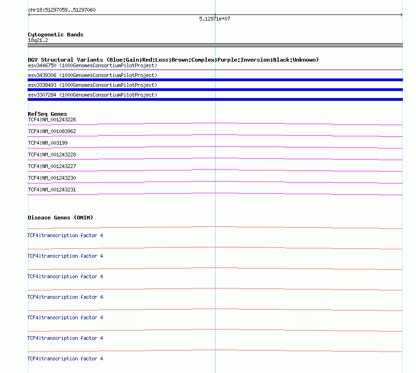Screen dimensions: 416x373
Task: Click the blue gain bar under esv3439306
Action: (x=215, y=80)
